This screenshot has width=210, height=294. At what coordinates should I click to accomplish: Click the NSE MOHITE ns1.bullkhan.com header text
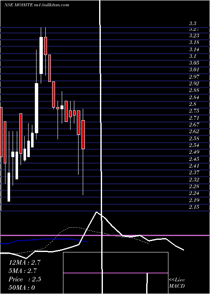(37, 5)
